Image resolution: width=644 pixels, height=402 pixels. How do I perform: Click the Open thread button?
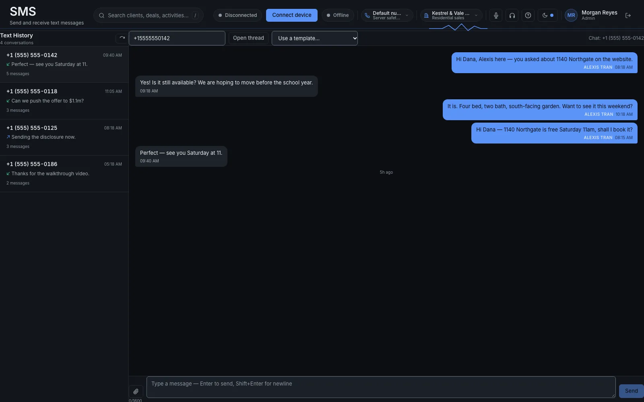(x=248, y=38)
